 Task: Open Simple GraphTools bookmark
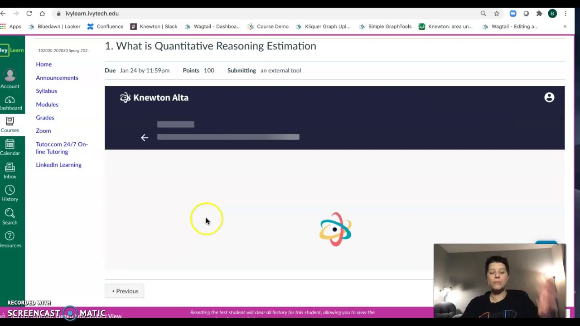click(x=385, y=27)
